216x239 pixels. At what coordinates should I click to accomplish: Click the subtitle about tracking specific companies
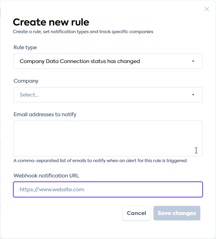coord(83,32)
